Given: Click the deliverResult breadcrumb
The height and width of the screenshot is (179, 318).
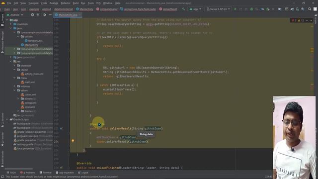Looking at the screenshot, I should coord(168,9).
